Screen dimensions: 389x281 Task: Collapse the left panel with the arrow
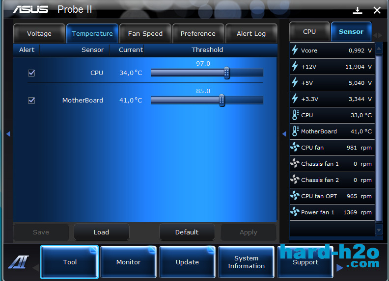(x=8, y=134)
